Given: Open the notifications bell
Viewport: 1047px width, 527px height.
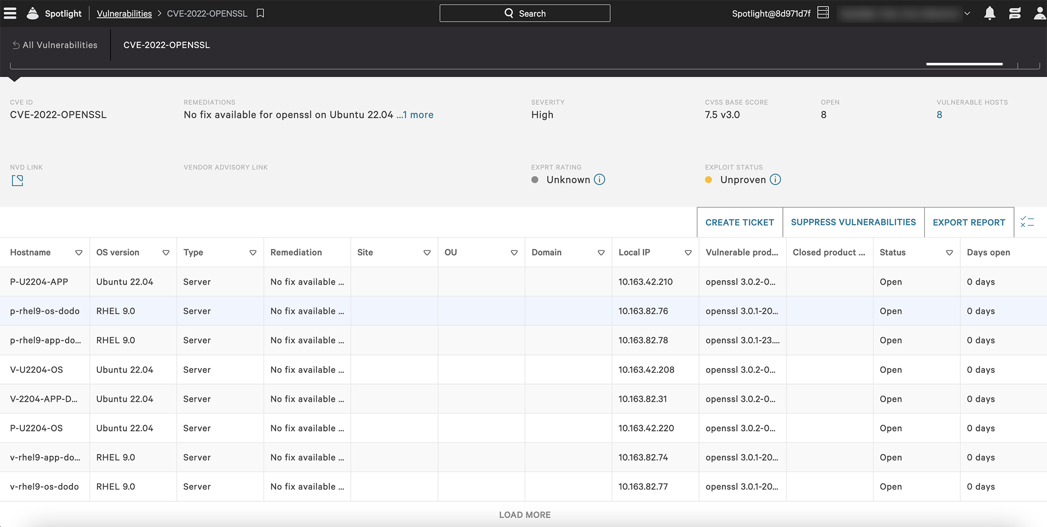Looking at the screenshot, I should click(990, 13).
